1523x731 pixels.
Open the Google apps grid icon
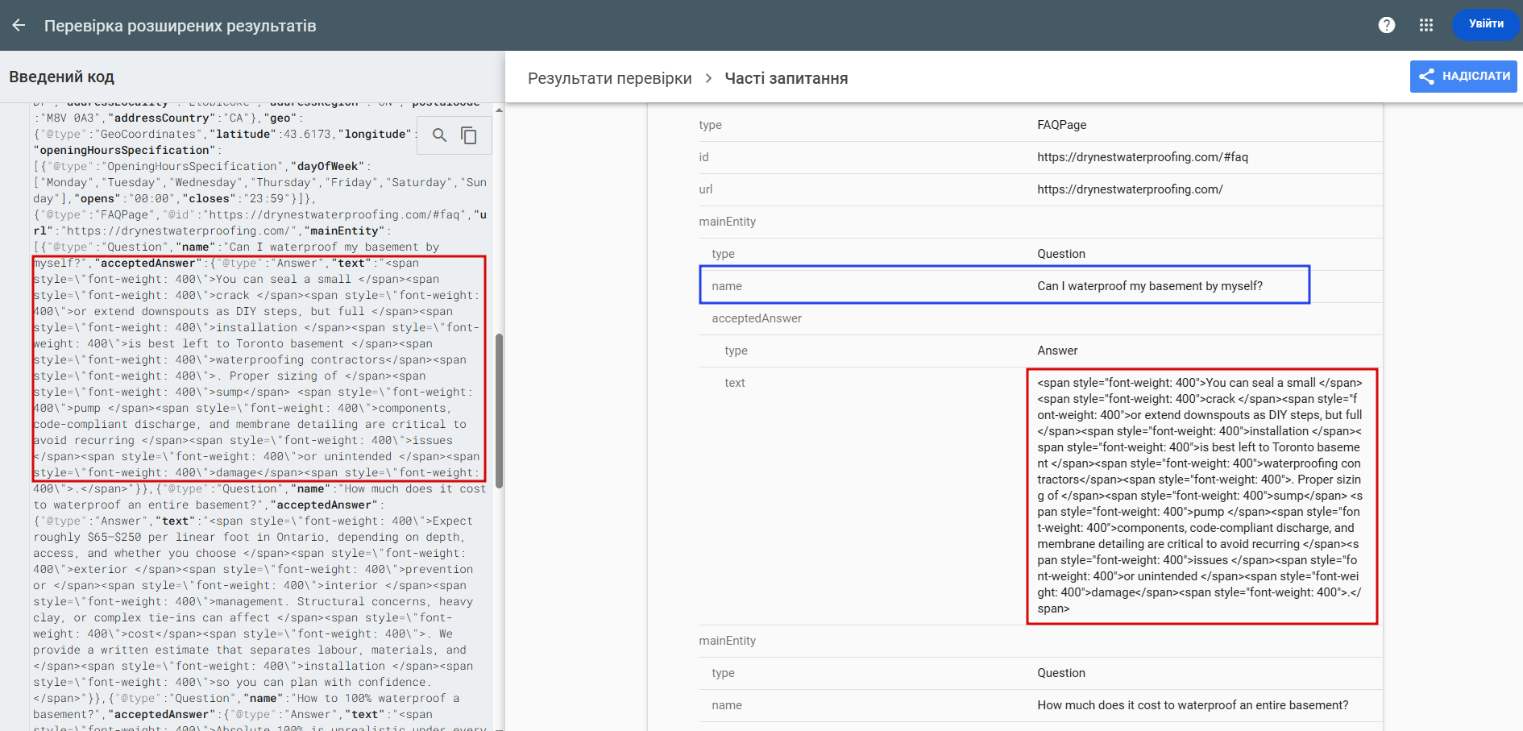point(1426,25)
